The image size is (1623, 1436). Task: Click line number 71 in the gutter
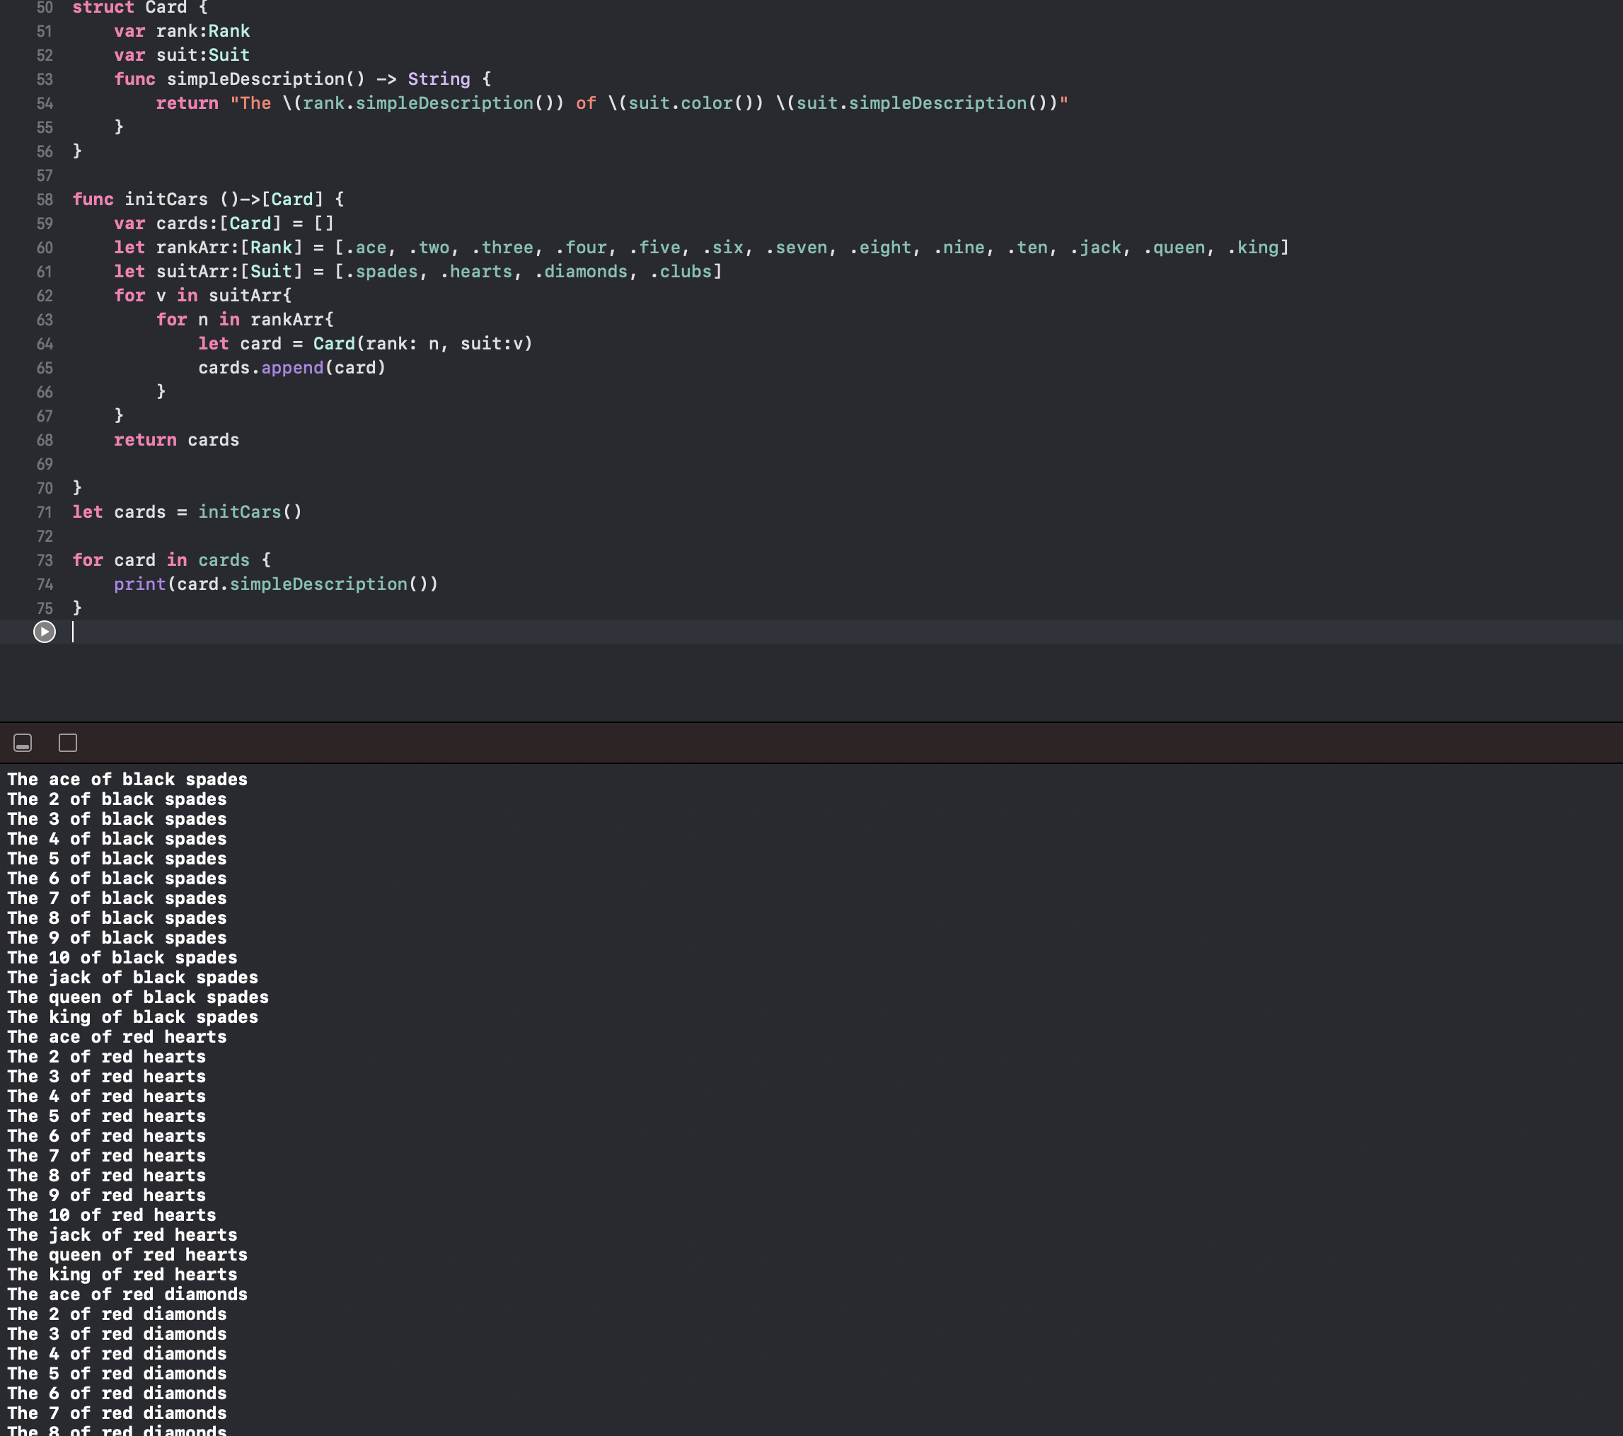pyautogui.click(x=45, y=513)
